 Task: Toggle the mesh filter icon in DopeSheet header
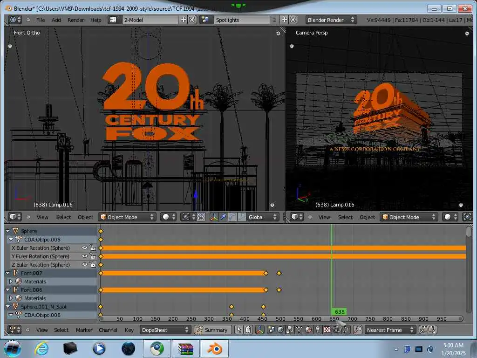click(x=299, y=330)
